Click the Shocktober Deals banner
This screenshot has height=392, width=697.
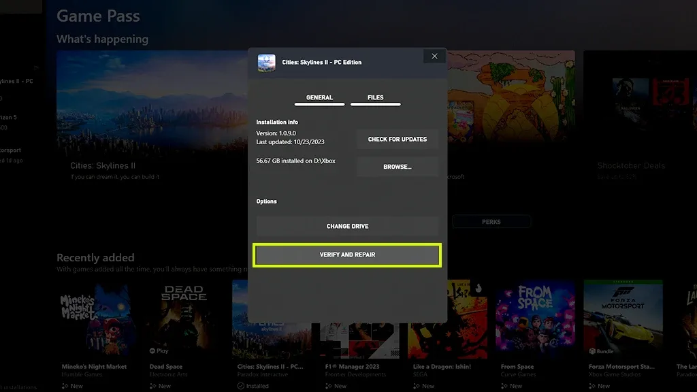[x=640, y=116]
